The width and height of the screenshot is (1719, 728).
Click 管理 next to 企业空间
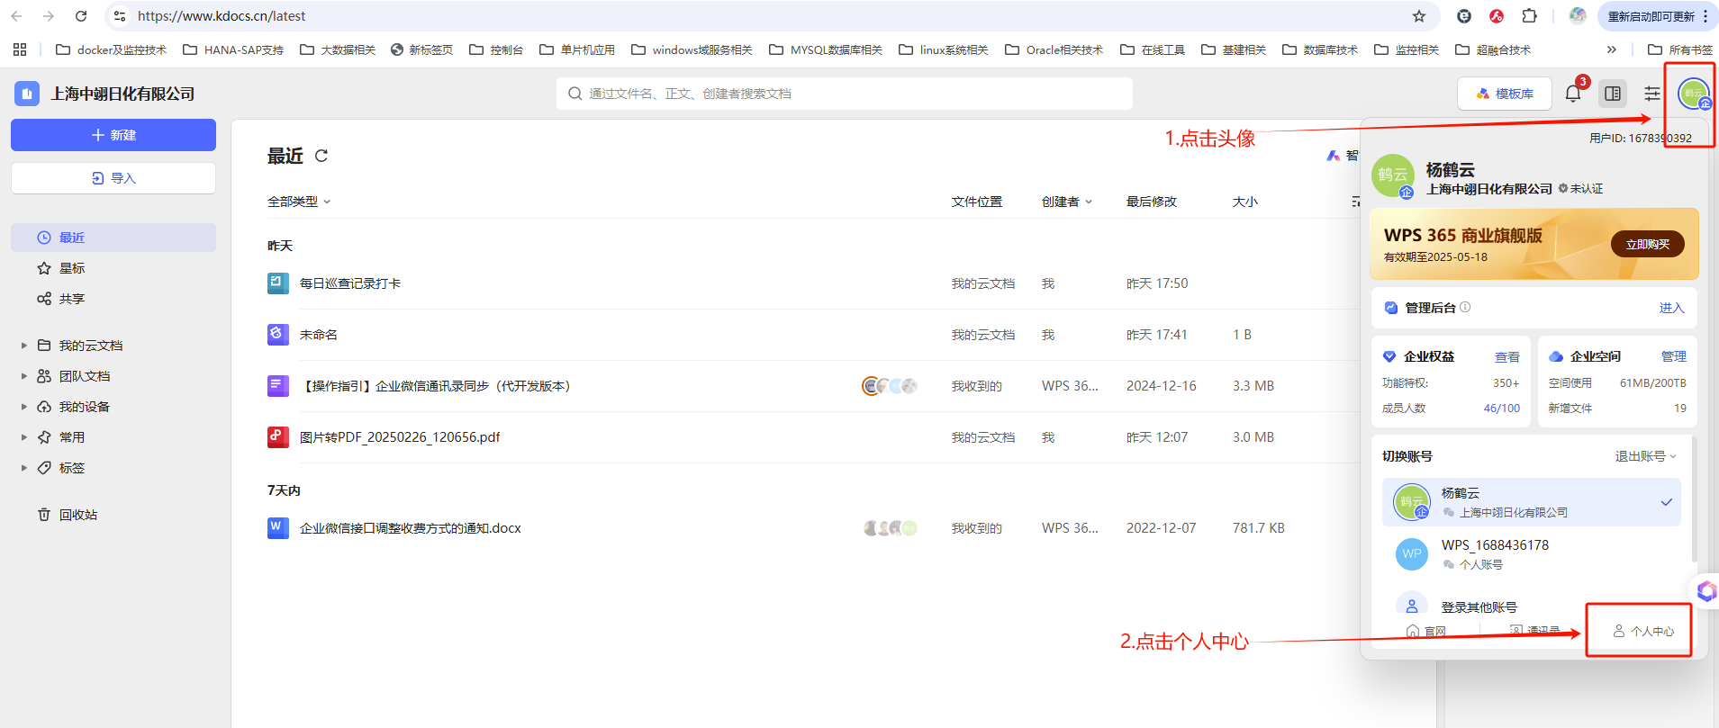coord(1674,356)
